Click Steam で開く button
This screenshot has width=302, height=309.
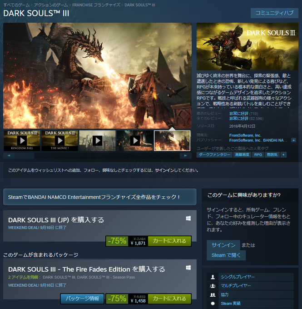[x=226, y=255]
